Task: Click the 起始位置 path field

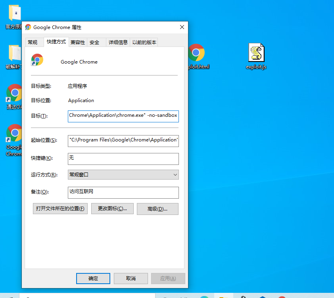Action: point(123,141)
